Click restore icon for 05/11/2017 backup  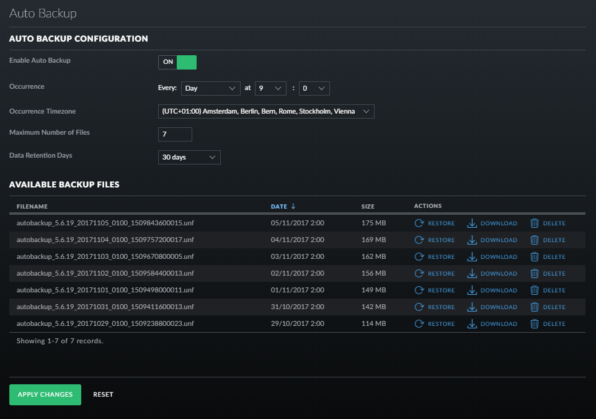[419, 223]
